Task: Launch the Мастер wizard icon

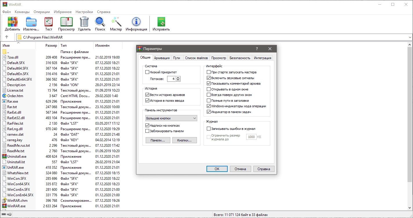Action: [x=116, y=22]
